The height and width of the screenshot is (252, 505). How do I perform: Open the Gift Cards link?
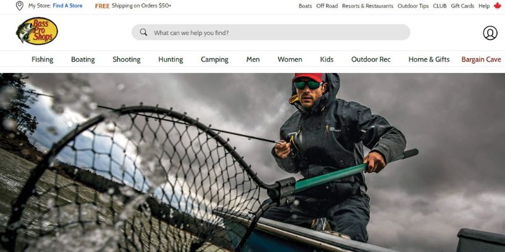pyautogui.click(x=463, y=6)
